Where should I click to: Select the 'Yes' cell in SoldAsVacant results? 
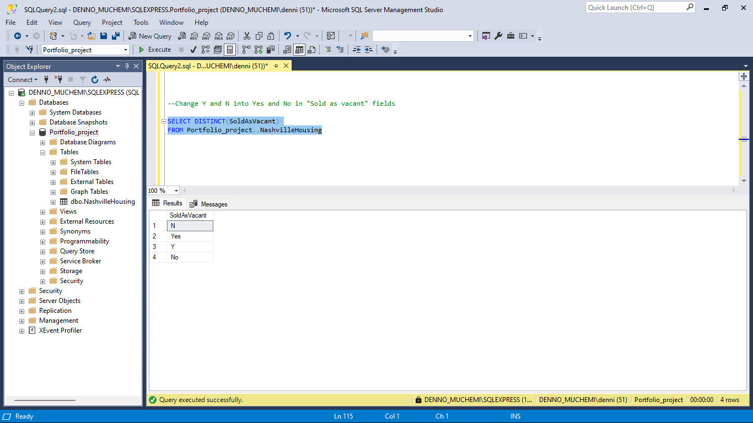[190, 236]
